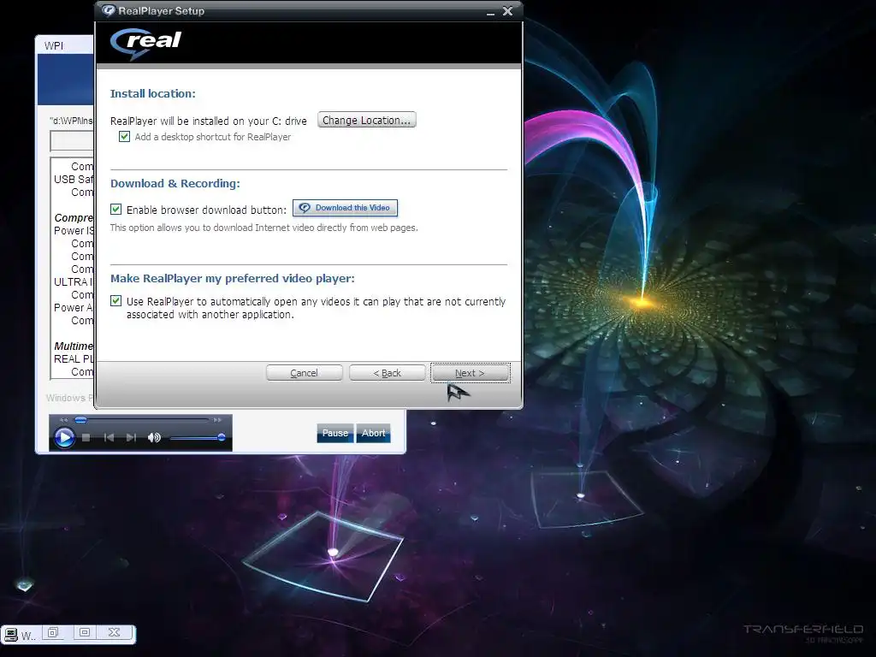Click restore icon on minimized window bar
This screenshot has width=876, height=657.
tap(53, 632)
